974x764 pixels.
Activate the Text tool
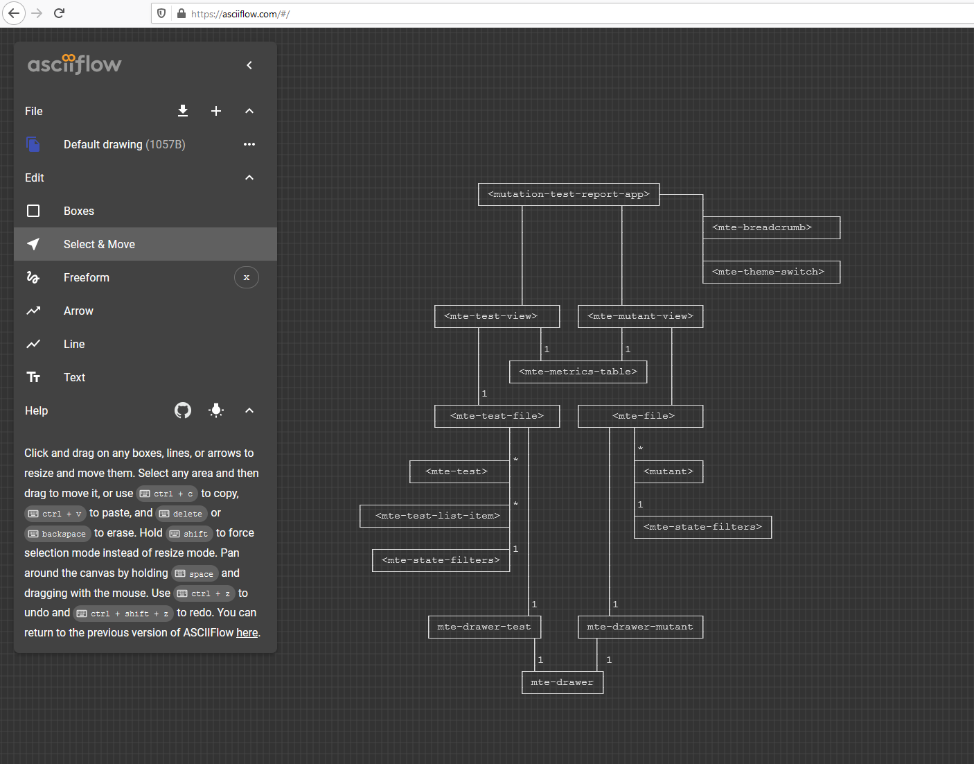[x=145, y=377]
